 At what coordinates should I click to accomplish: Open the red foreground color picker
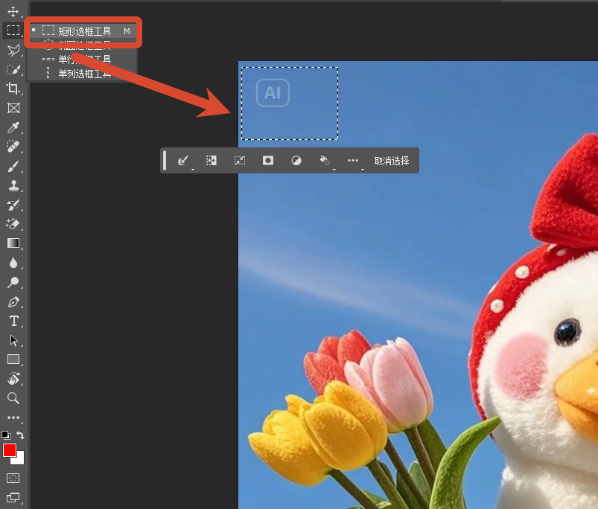tap(9, 450)
